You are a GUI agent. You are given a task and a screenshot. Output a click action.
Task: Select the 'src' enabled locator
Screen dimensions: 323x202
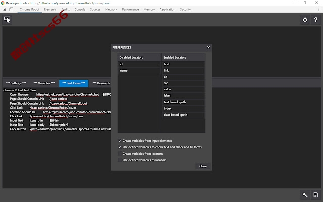coord(183,83)
